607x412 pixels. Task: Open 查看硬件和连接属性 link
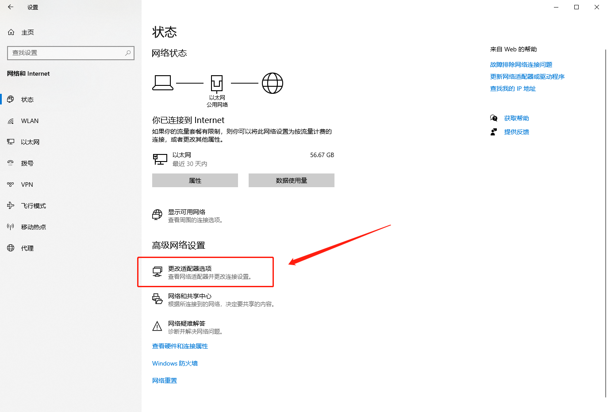(x=180, y=346)
